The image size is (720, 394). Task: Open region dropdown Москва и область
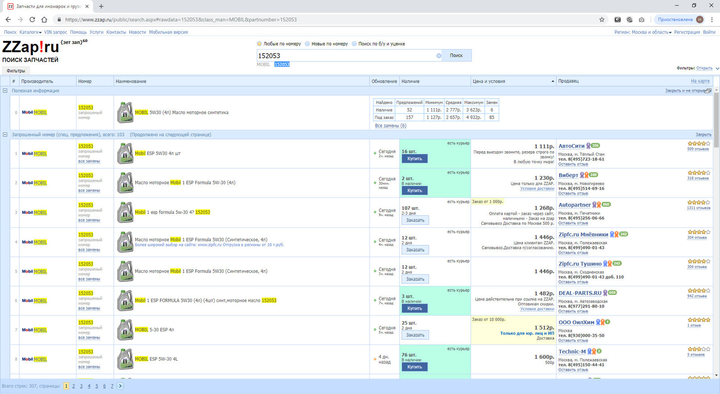click(x=652, y=32)
